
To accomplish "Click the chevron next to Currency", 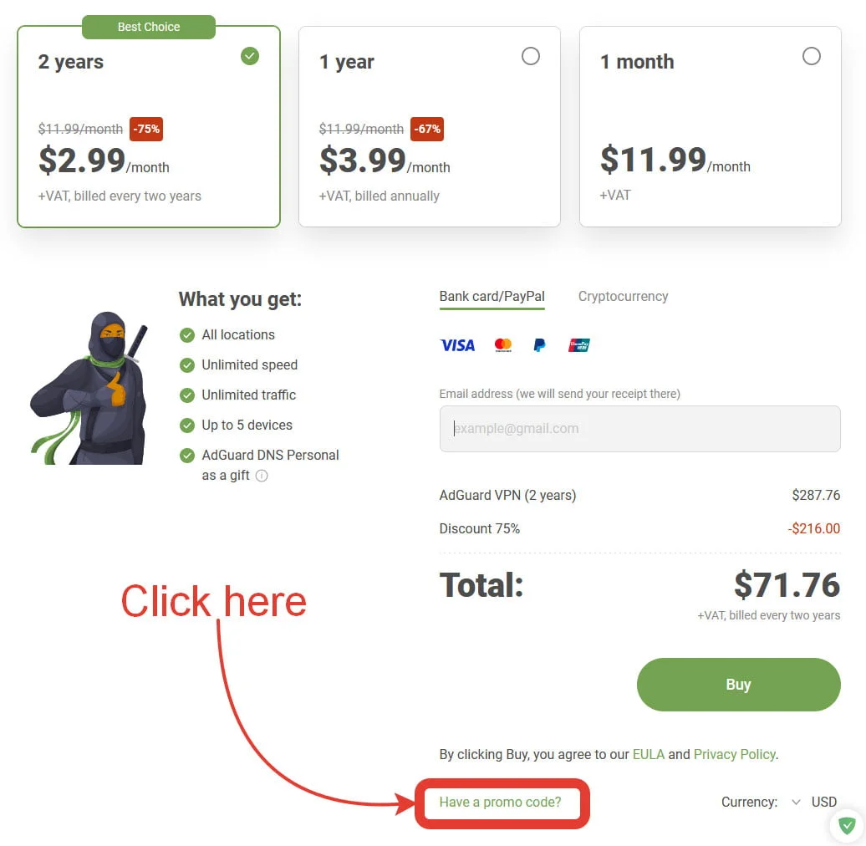I will [796, 802].
